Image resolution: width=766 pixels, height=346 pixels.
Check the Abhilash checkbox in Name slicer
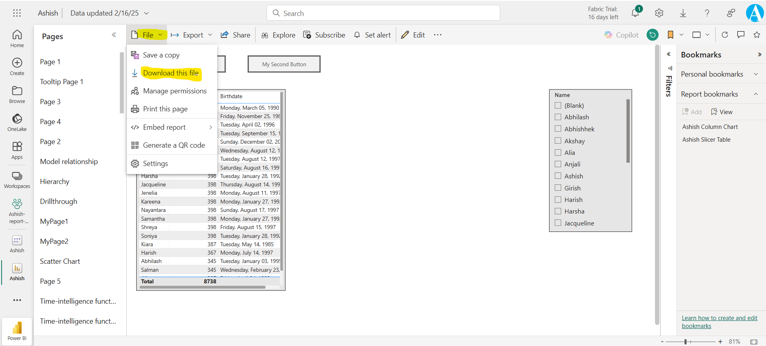558,117
